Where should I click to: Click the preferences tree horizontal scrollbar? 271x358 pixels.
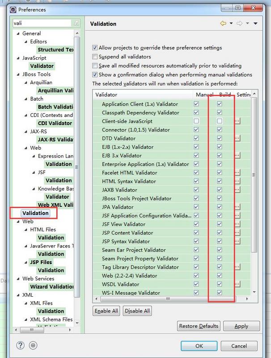(x=31, y=330)
